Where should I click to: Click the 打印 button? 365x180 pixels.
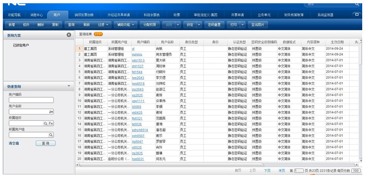234,25
